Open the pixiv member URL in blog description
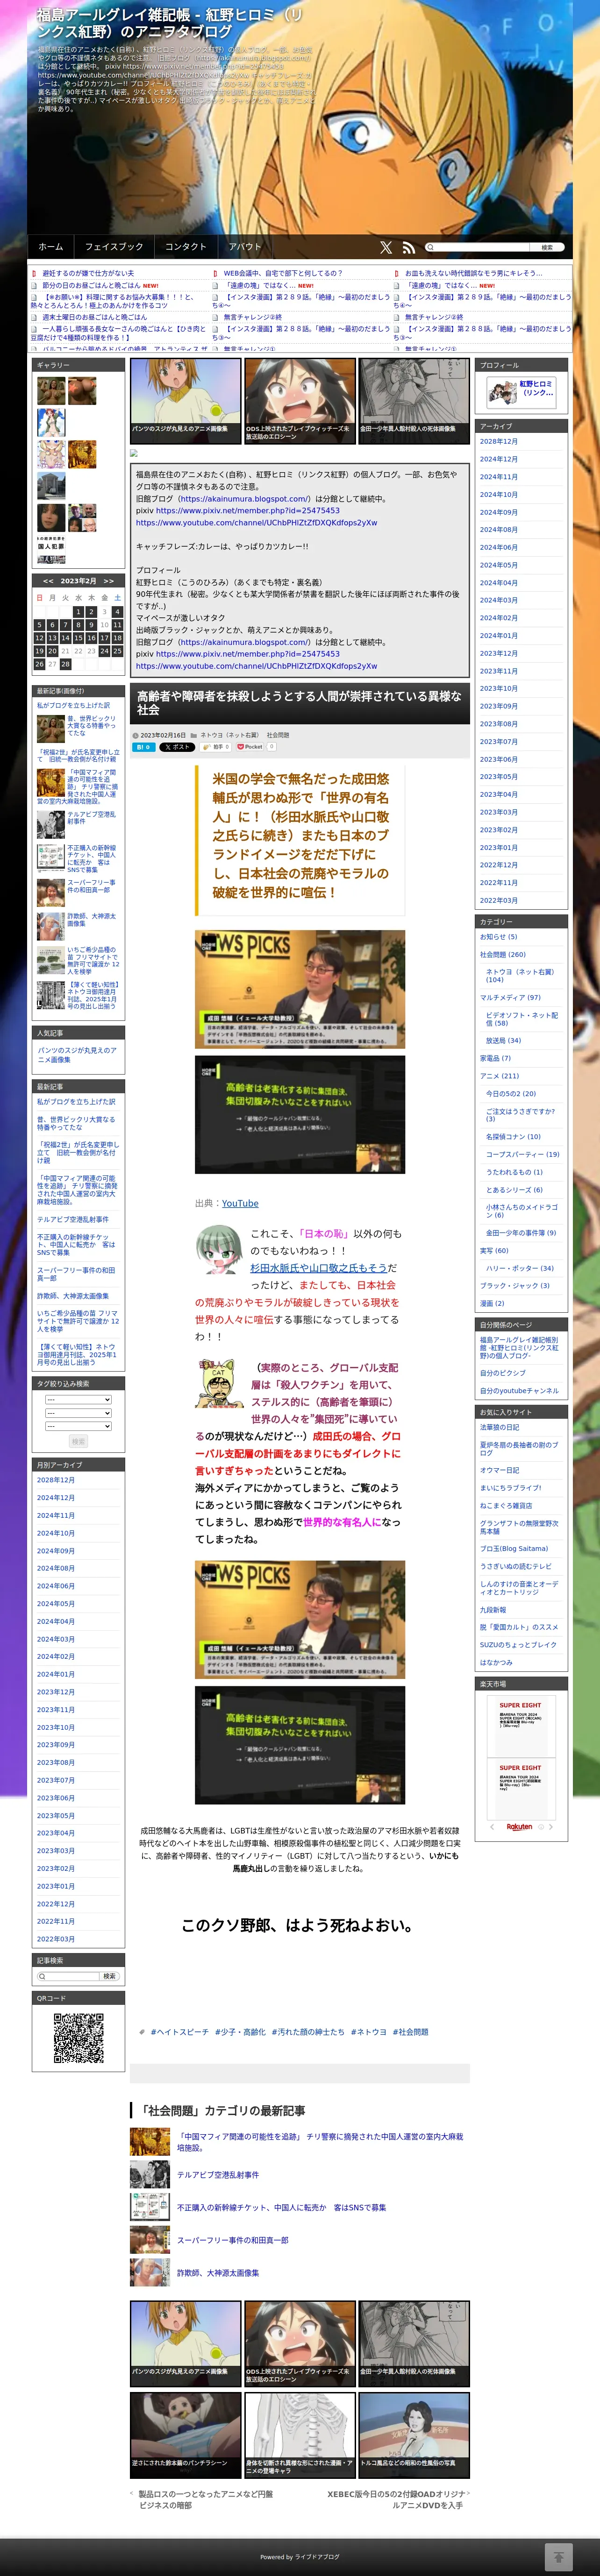 click(248, 510)
